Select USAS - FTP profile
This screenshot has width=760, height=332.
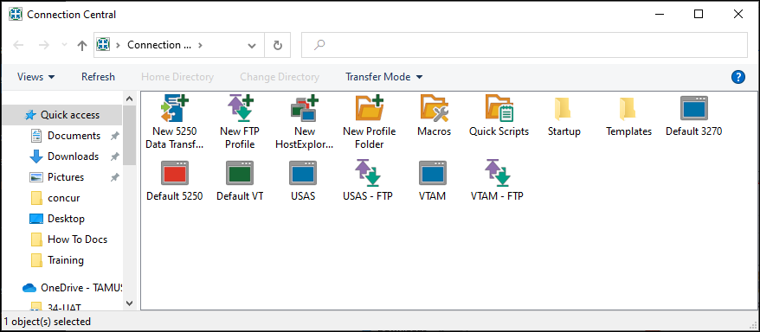coord(368,173)
